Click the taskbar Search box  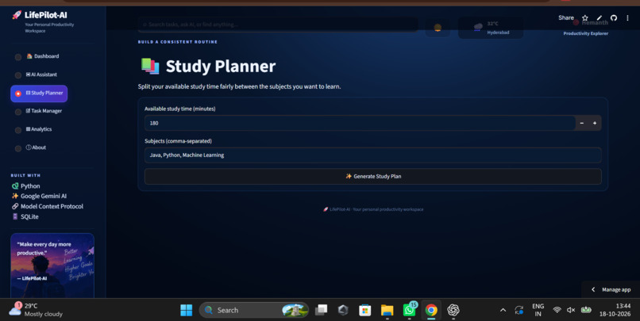click(x=254, y=311)
